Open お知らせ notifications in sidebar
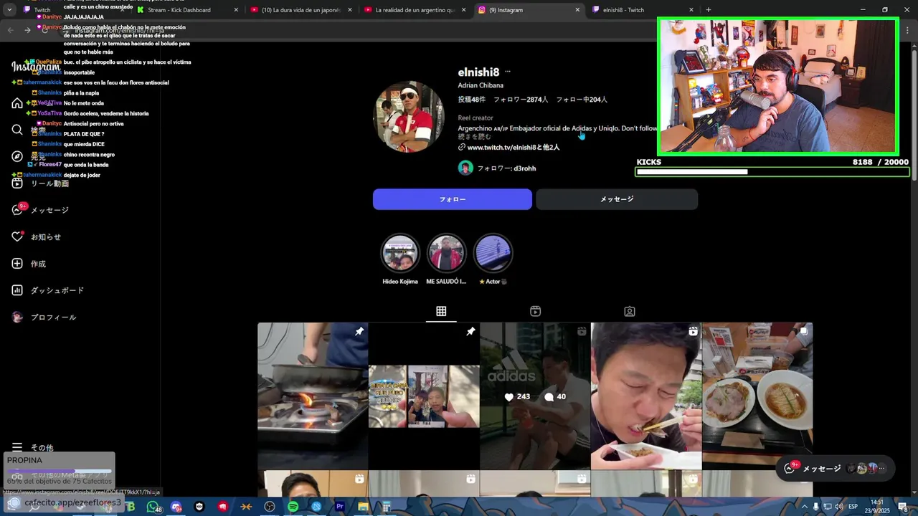The image size is (918, 516). [37, 236]
